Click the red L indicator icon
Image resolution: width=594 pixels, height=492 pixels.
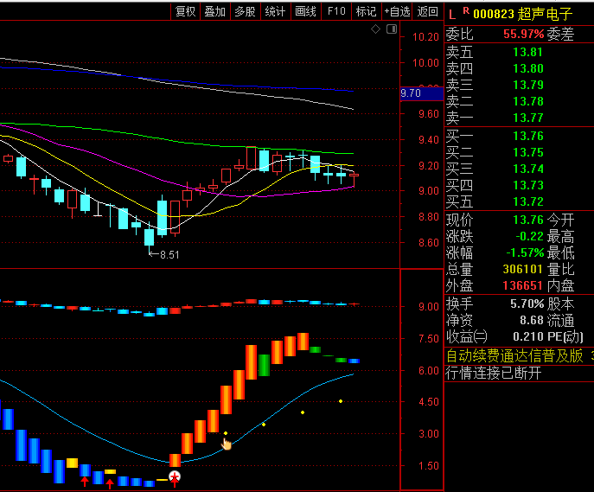[x=452, y=16]
